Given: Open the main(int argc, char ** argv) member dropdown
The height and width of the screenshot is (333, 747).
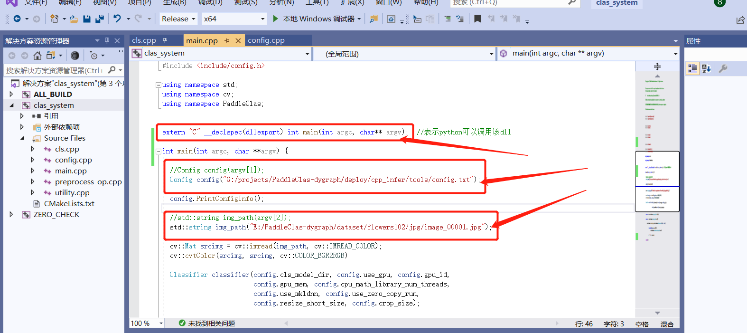Looking at the screenshot, I should coord(588,54).
